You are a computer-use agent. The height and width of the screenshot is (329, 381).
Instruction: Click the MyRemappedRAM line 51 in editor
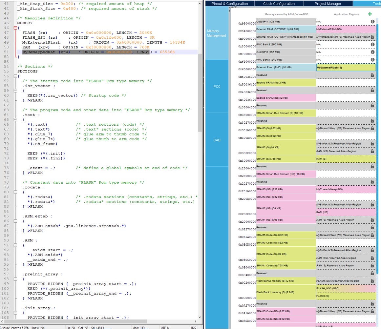107,52
